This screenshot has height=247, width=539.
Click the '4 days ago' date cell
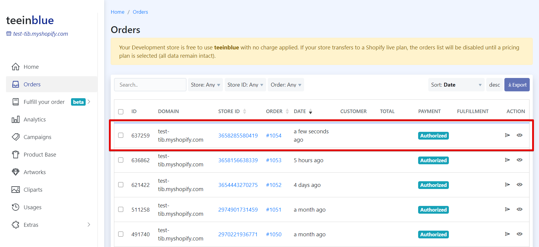click(x=307, y=185)
